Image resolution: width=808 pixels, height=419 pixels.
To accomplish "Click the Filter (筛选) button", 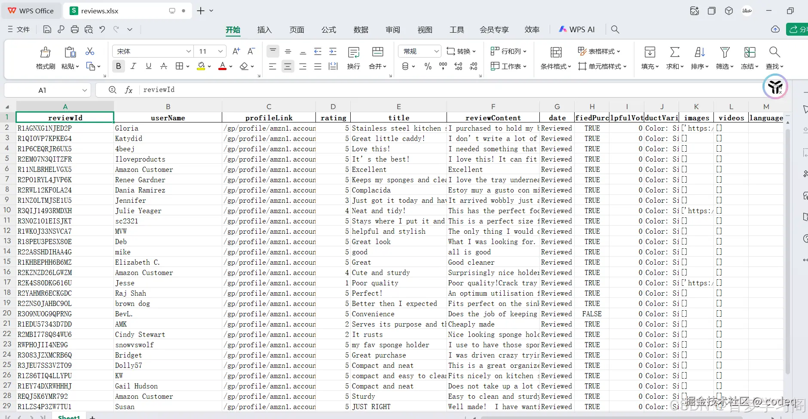I will (x=725, y=58).
